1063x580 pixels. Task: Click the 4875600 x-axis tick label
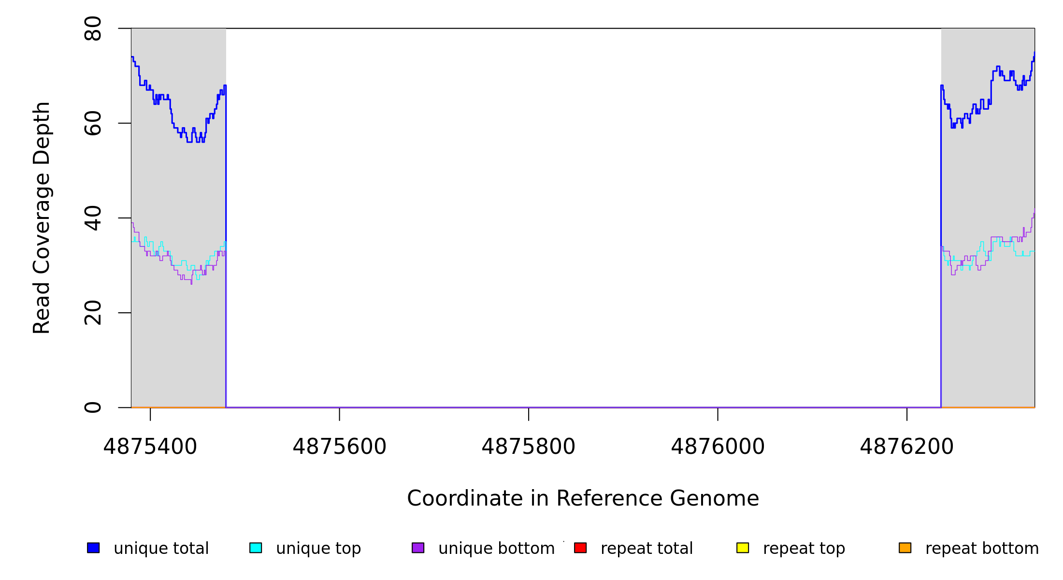(x=339, y=447)
